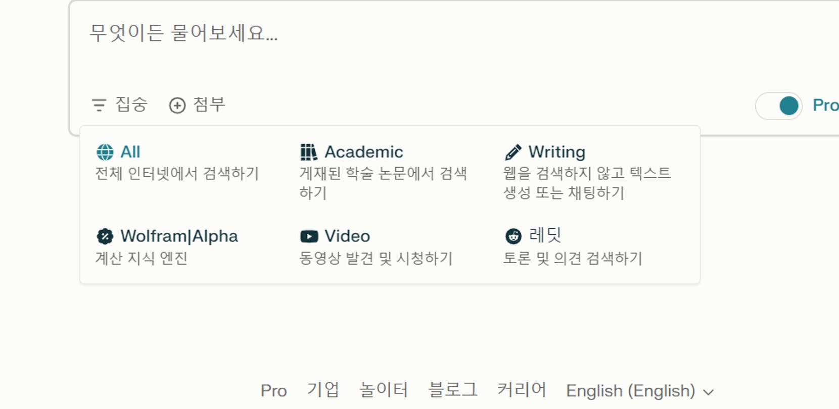Click the Reddit mascot icon
Viewport: 839px width, 409px height.
pos(513,236)
